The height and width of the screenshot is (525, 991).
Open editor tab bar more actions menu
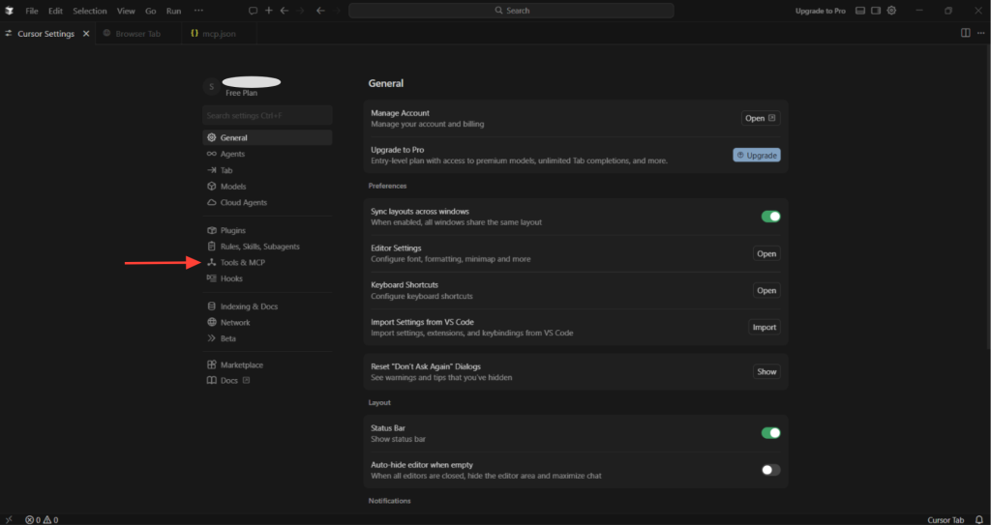[980, 33]
